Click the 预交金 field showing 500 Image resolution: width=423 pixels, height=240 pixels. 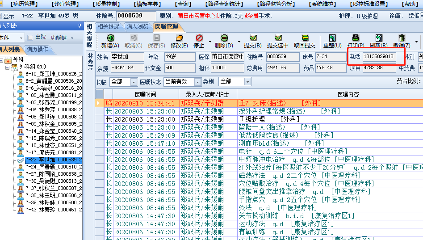[x=180, y=68]
